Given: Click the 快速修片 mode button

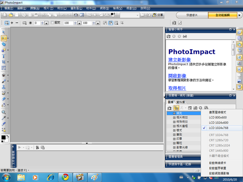Looking at the screenshot, I should pyautogui.click(x=192, y=15).
